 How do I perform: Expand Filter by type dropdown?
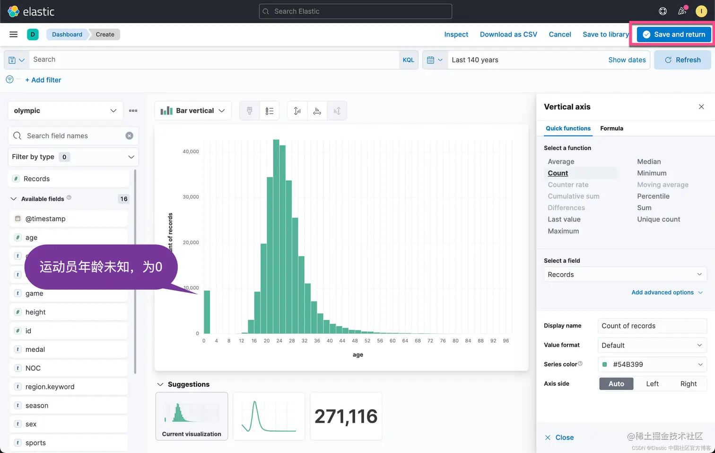[x=73, y=157]
